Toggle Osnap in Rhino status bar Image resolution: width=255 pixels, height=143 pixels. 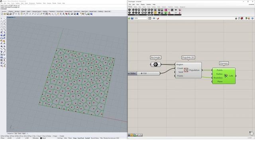tap(75, 138)
